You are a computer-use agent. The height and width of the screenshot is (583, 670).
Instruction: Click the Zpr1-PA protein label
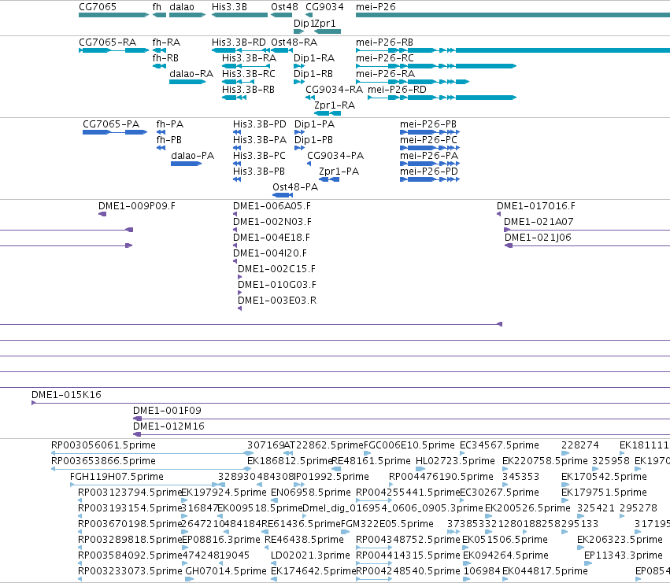[x=339, y=172]
